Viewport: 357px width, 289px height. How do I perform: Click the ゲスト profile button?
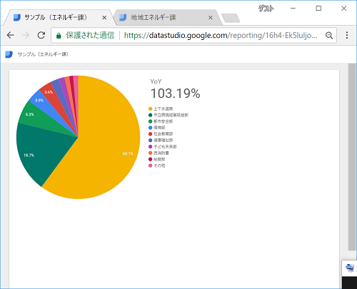(266, 9)
